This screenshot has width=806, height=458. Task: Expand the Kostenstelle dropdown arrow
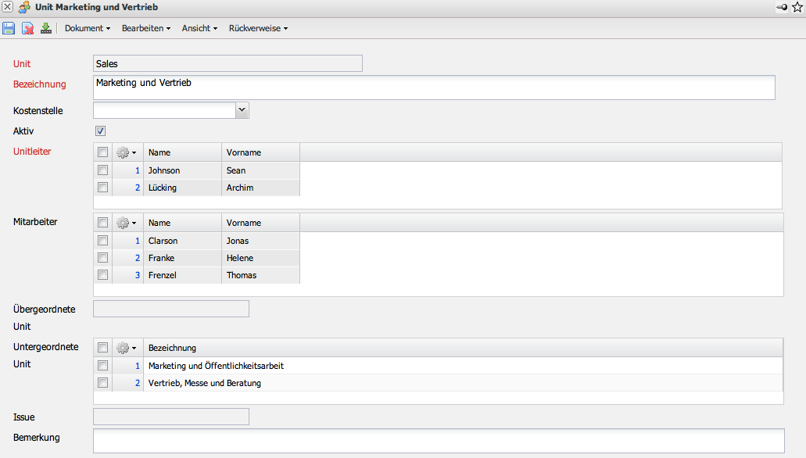tap(242, 110)
